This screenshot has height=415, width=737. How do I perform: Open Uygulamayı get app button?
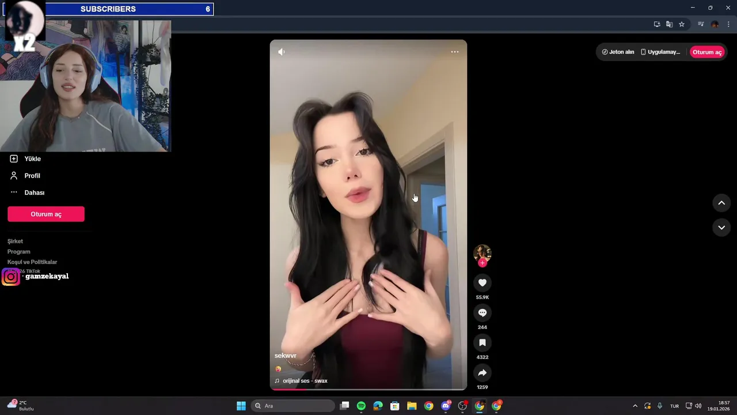point(661,52)
